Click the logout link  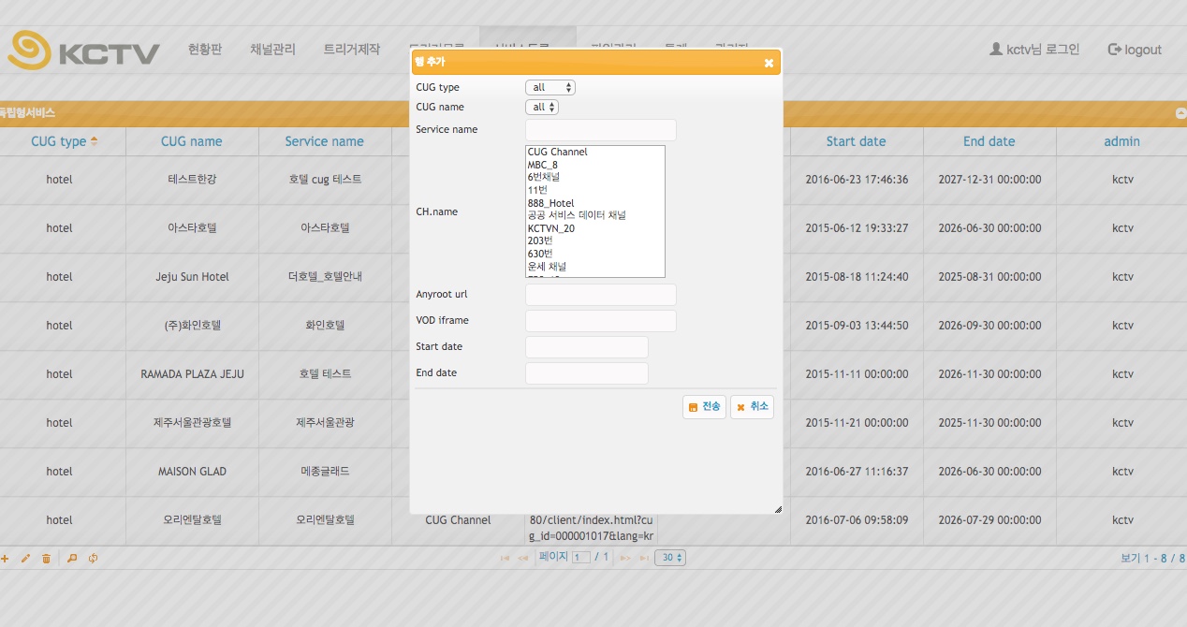tap(1135, 50)
